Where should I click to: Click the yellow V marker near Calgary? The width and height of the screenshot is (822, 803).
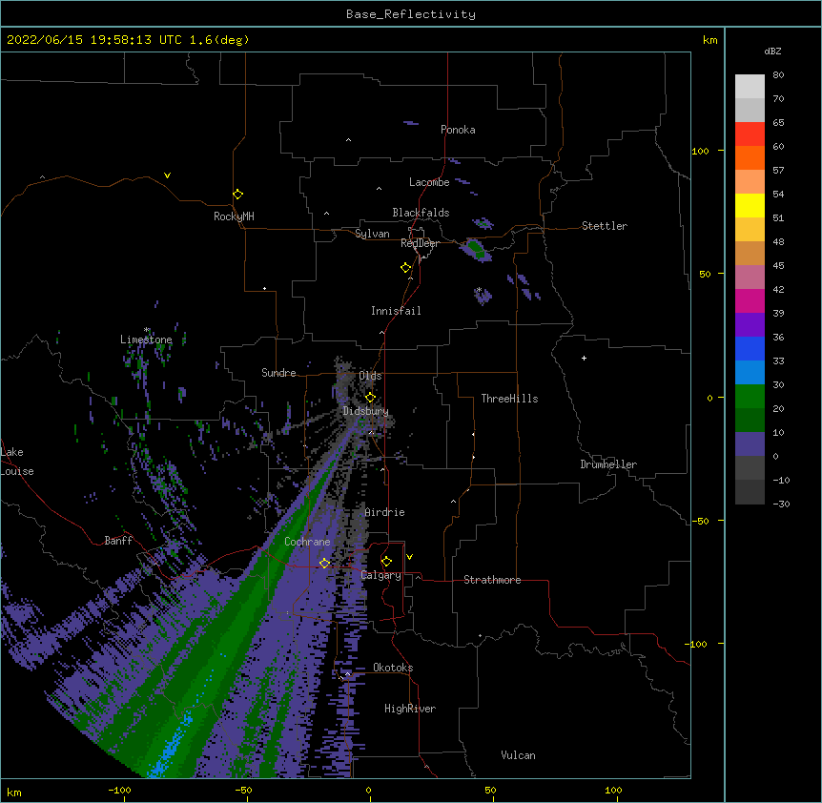pyautogui.click(x=409, y=557)
